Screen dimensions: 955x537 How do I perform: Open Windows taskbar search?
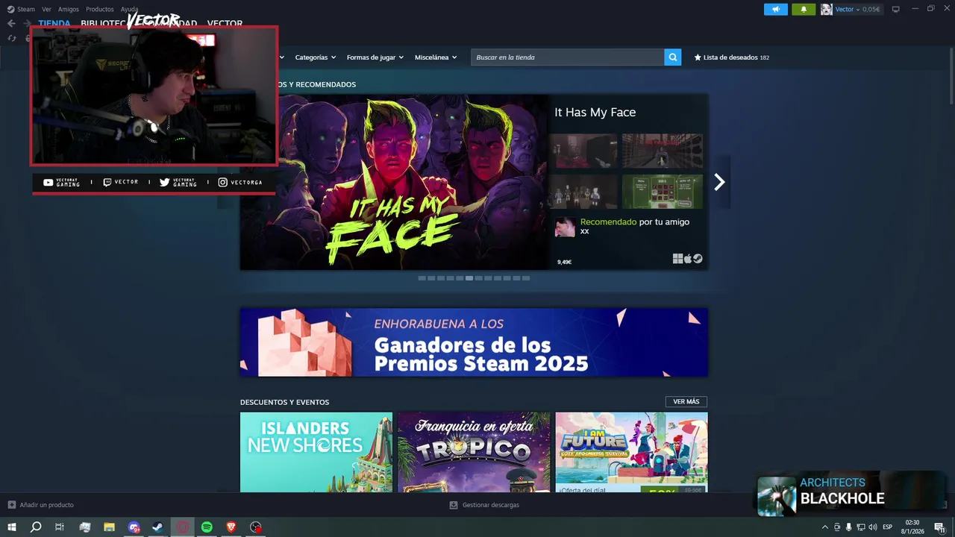[x=36, y=527]
